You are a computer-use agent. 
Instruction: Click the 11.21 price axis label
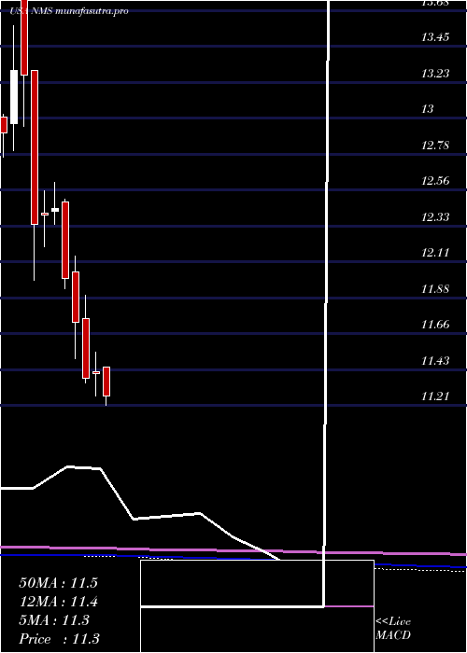[x=435, y=396]
